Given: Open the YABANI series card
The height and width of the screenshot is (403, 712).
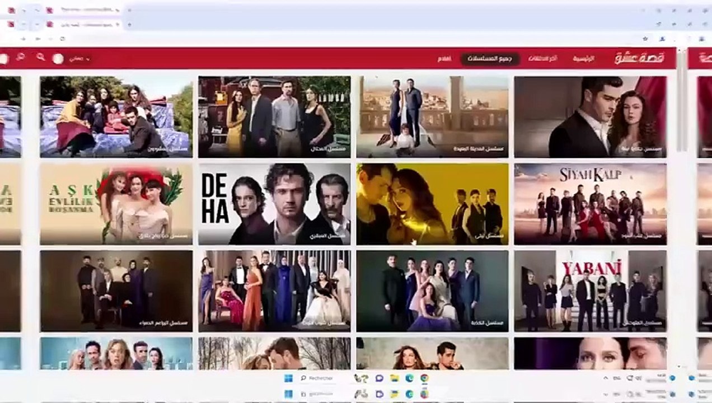Looking at the screenshot, I should [x=591, y=291].
